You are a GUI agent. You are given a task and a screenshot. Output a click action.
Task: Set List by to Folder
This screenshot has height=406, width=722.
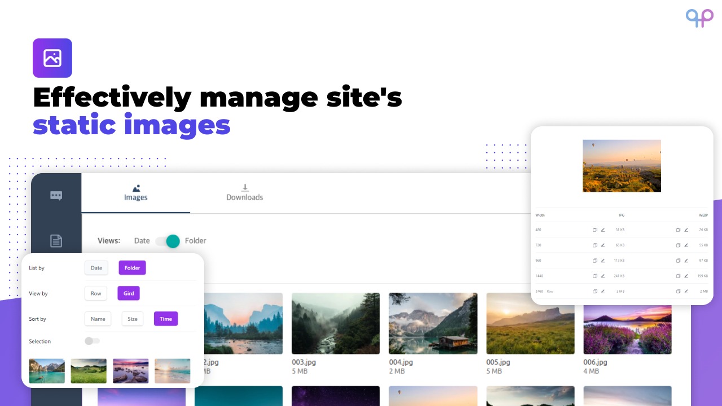[132, 268]
